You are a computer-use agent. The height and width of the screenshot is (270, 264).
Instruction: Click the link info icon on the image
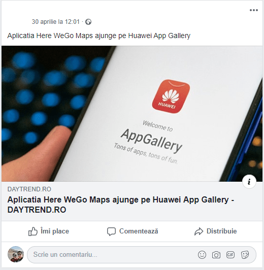tap(249, 182)
